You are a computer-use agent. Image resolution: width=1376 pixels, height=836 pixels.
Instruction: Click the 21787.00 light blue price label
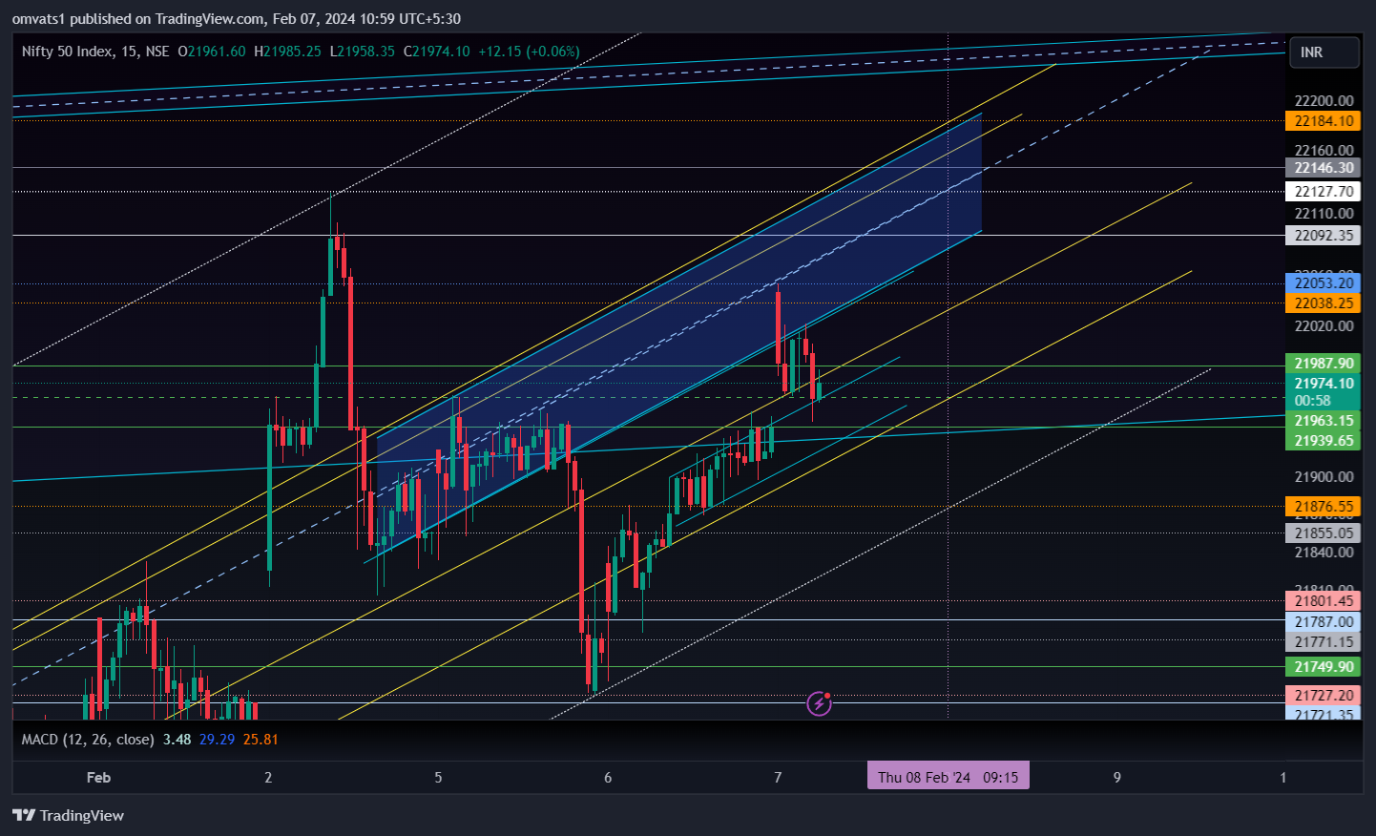[x=1323, y=622]
